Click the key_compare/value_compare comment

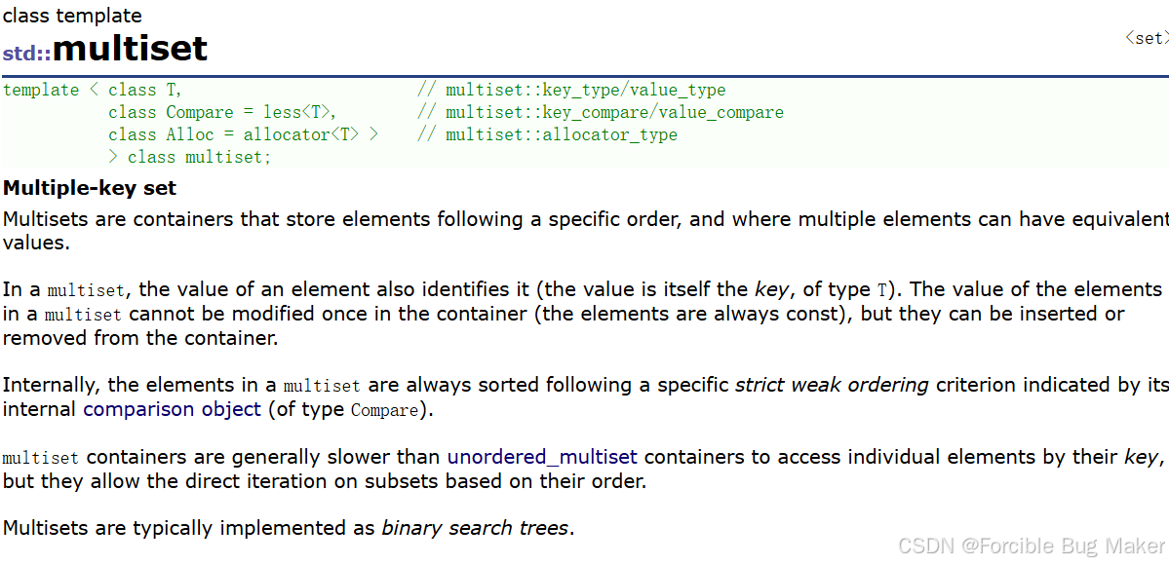pyautogui.click(x=601, y=113)
